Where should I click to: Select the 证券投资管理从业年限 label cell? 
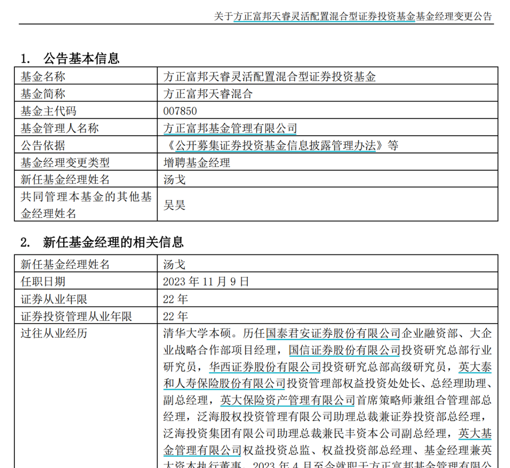point(86,316)
